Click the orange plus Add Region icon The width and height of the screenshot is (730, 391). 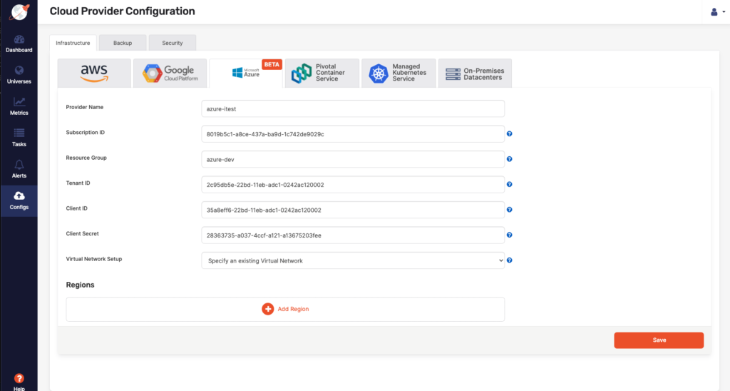(x=268, y=309)
